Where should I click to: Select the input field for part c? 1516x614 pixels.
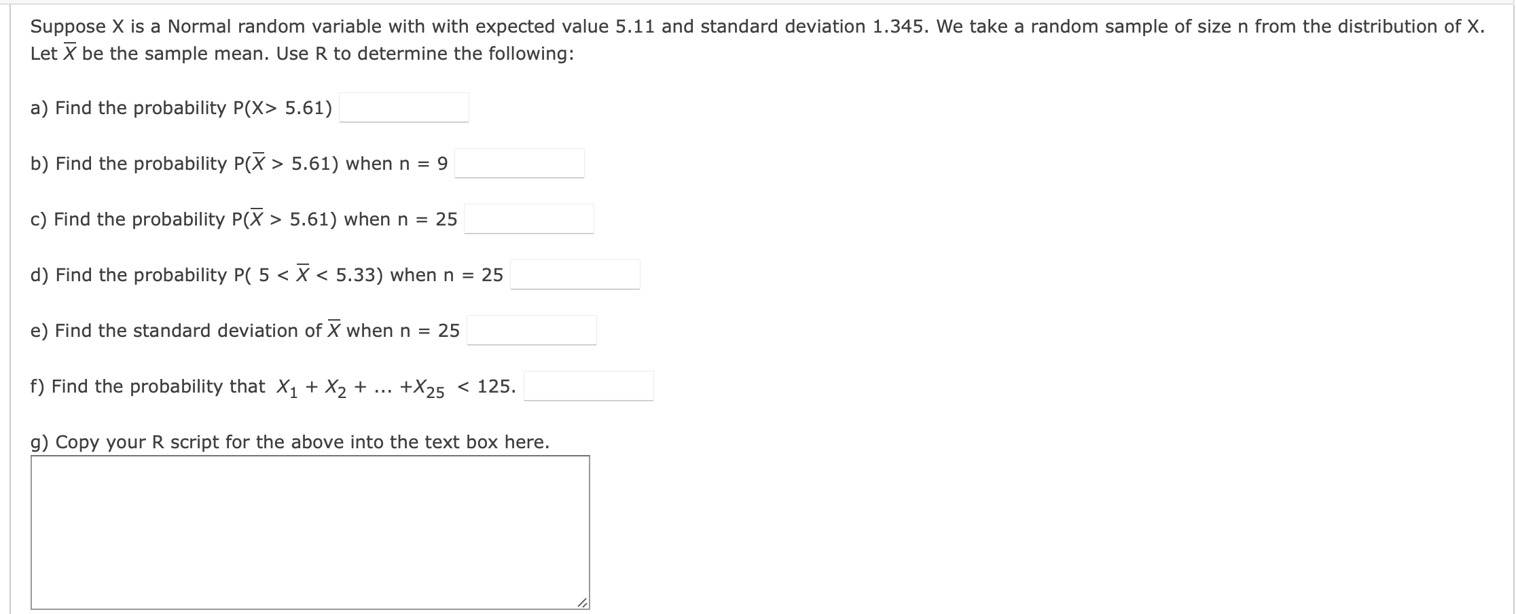tap(528, 217)
